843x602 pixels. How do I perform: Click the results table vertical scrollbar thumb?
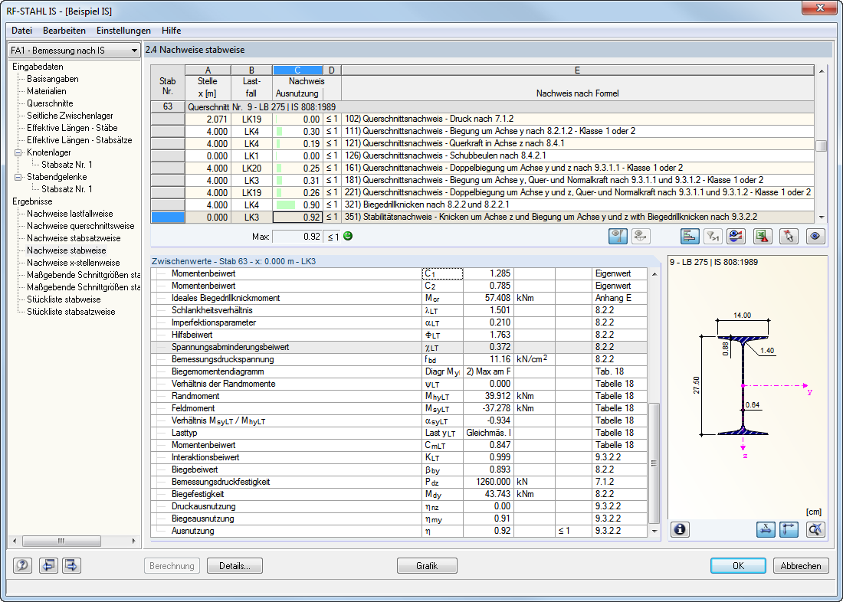coord(821,146)
